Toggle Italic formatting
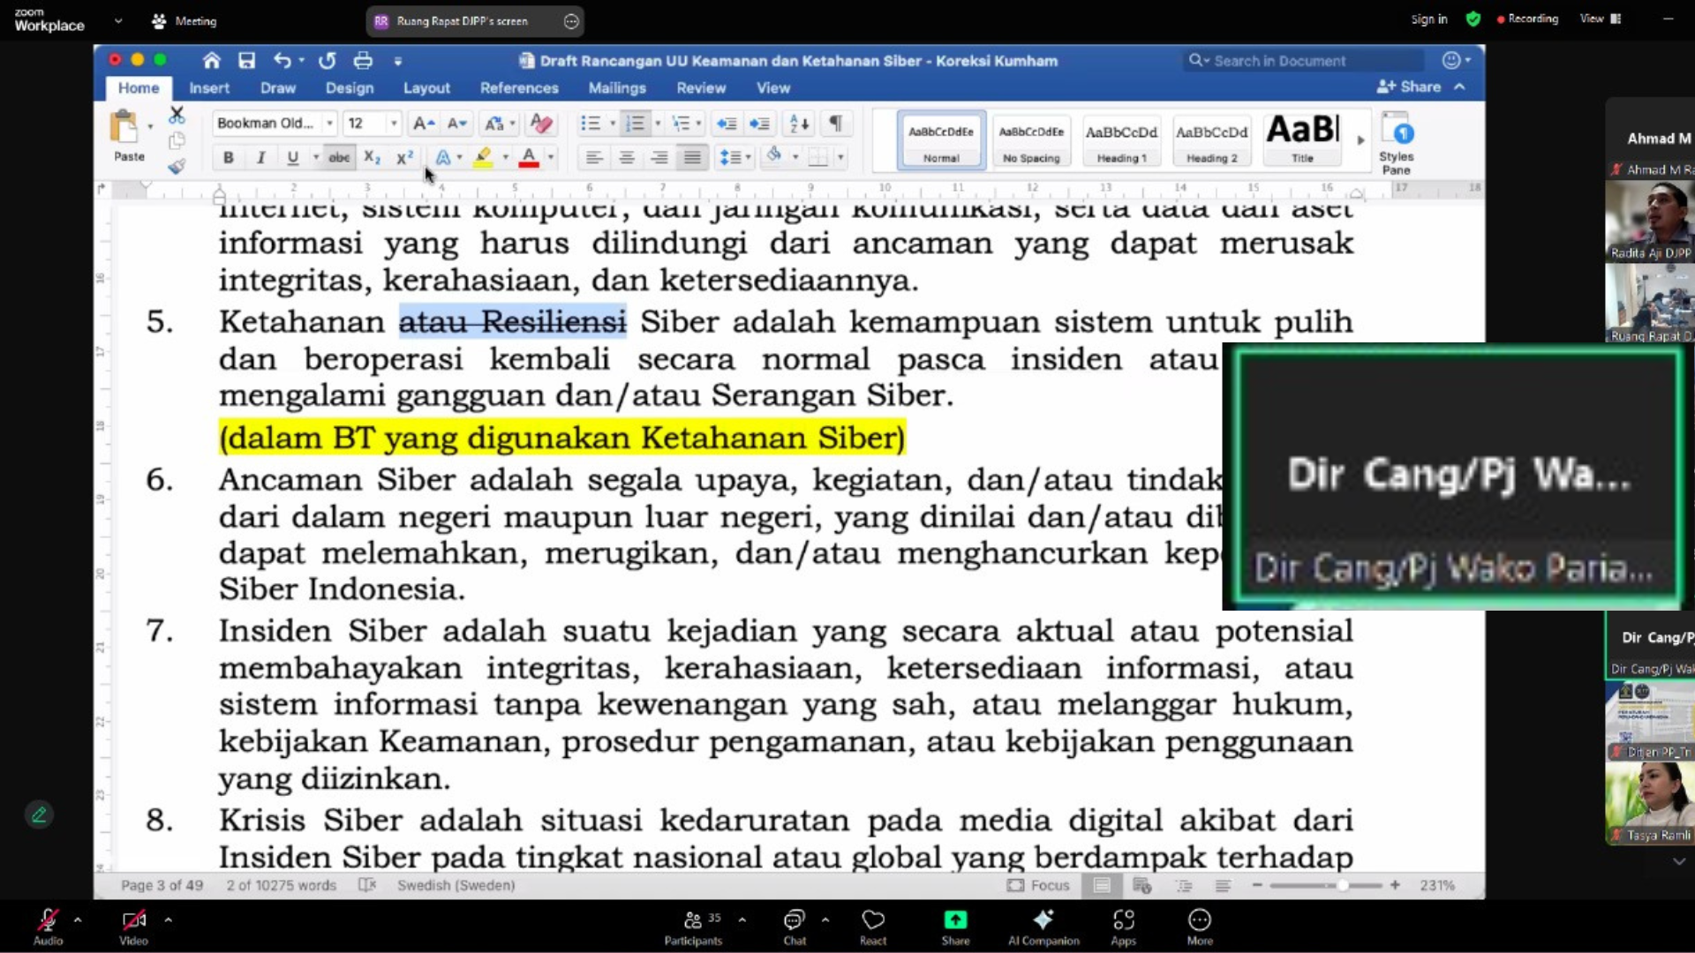1695x953 pixels. 260,158
